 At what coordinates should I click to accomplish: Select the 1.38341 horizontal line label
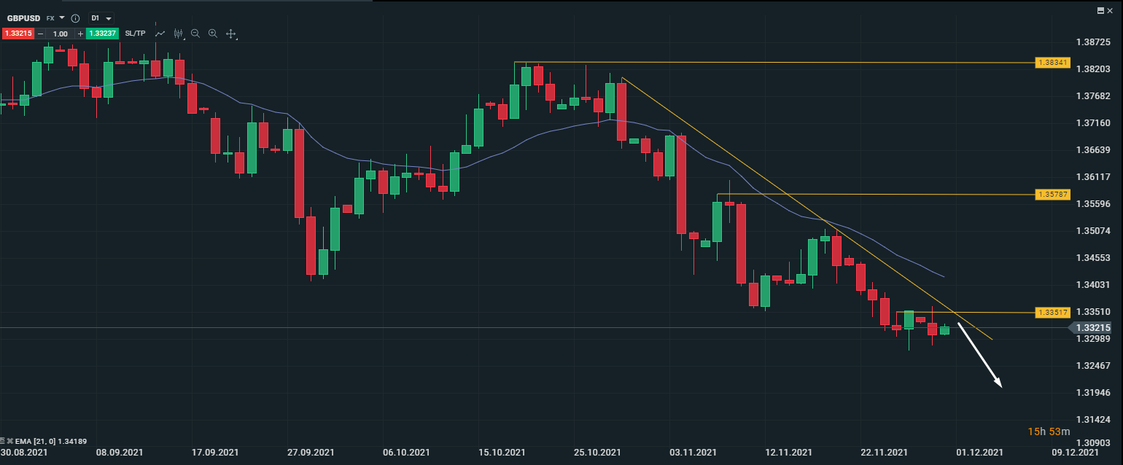[1052, 63]
